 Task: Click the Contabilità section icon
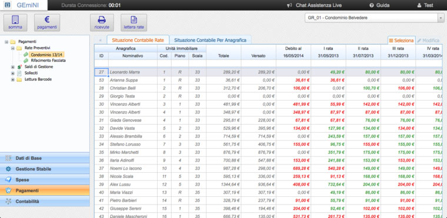coord(8,201)
